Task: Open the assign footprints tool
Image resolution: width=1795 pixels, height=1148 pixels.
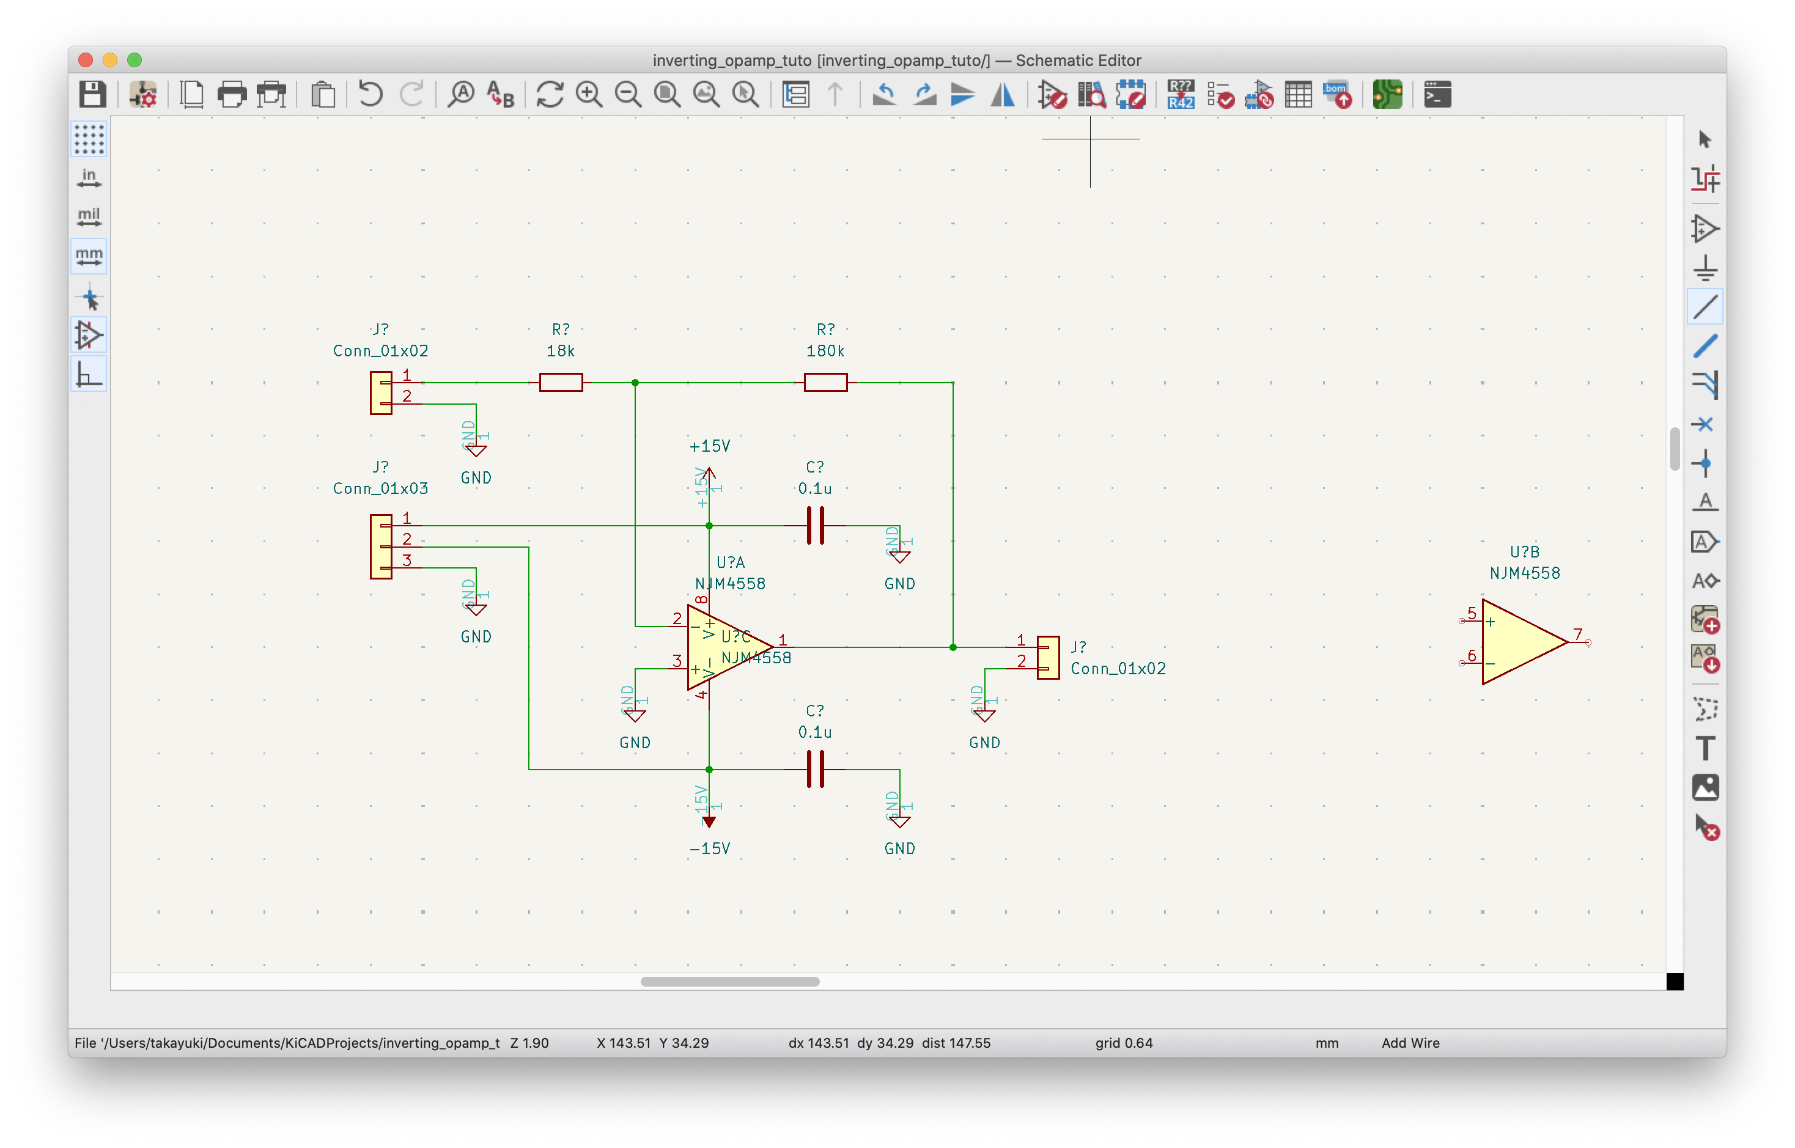Action: coord(1260,95)
